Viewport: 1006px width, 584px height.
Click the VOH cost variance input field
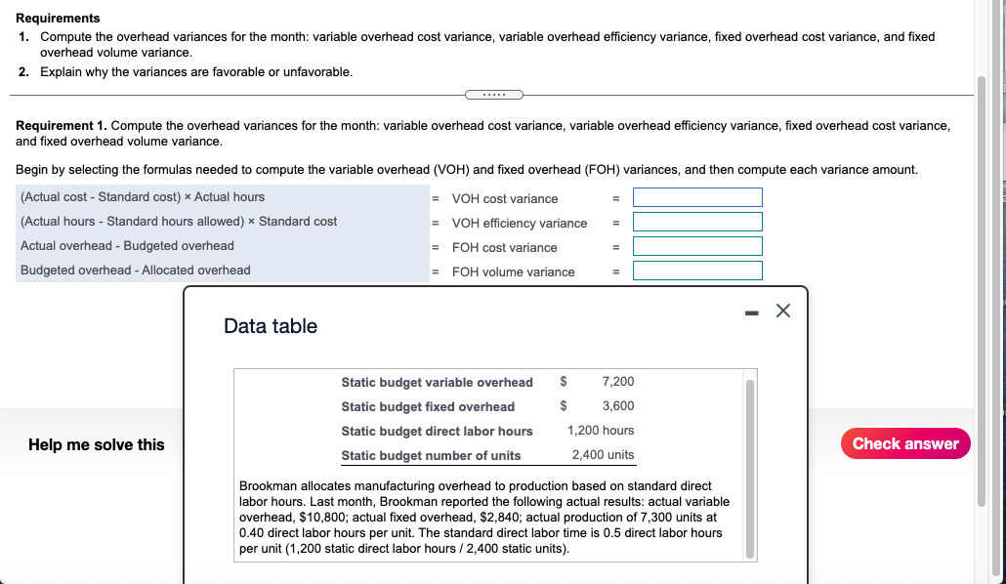[697, 197]
